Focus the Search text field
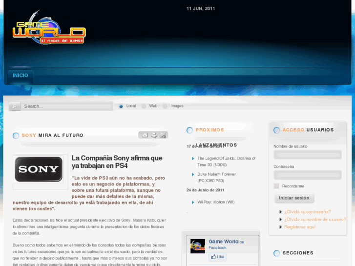The width and height of the screenshot is (355, 266). tap(67, 106)
